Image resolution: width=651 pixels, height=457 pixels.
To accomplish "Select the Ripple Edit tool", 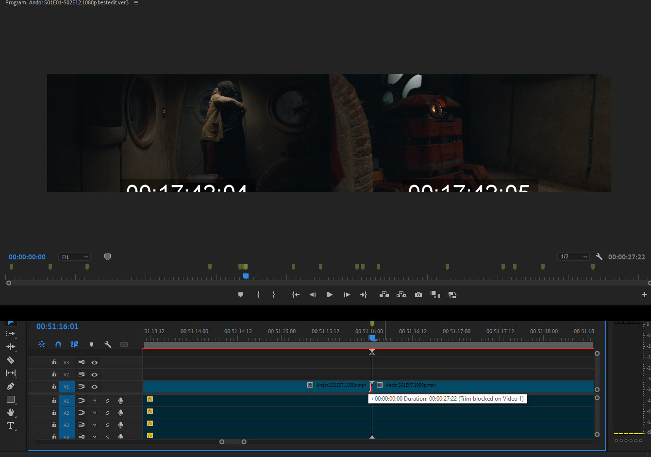I will pos(10,347).
